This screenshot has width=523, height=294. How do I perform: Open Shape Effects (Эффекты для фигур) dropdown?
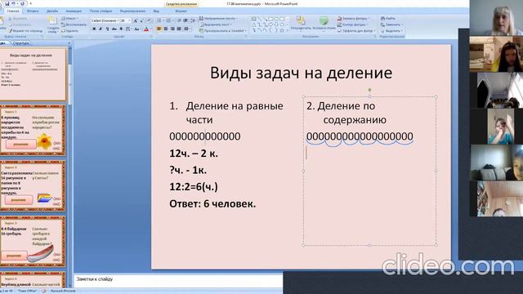(x=356, y=31)
